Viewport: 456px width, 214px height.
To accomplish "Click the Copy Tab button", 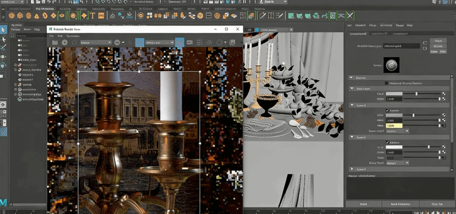I will click(x=437, y=204).
